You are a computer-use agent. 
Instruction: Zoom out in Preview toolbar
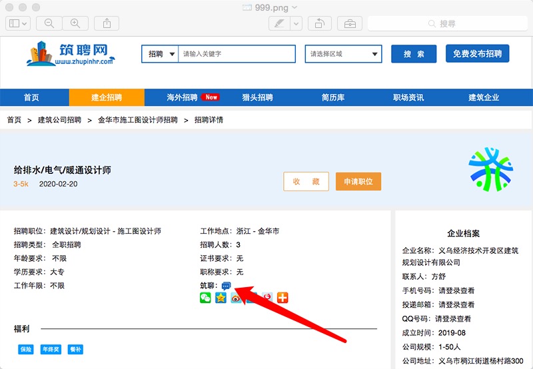[49, 23]
